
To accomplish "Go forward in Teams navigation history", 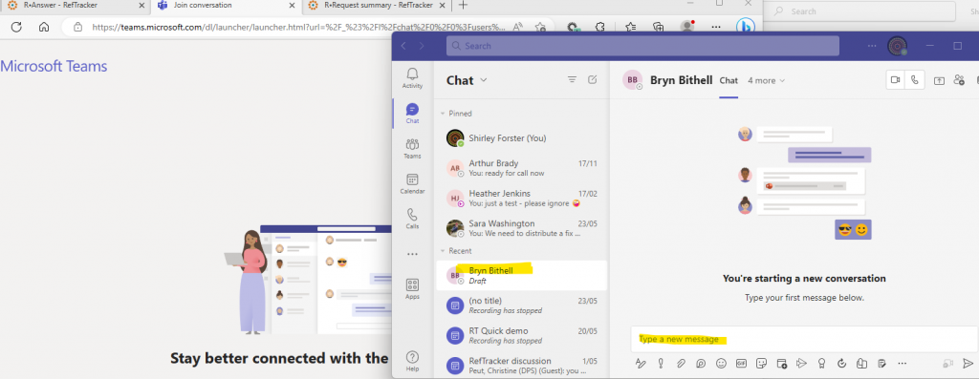I will pos(422,46).
